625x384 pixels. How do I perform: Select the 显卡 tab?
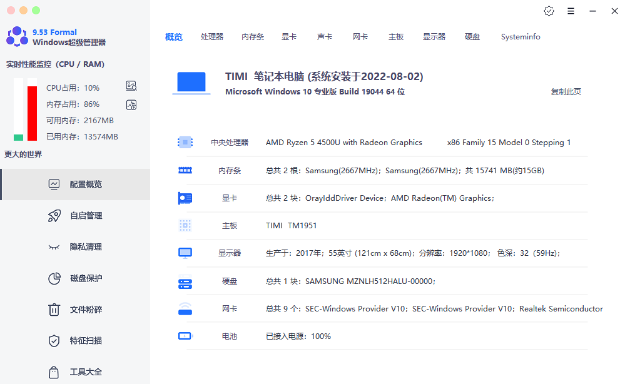pyautogui.click(x=289, y=37)
